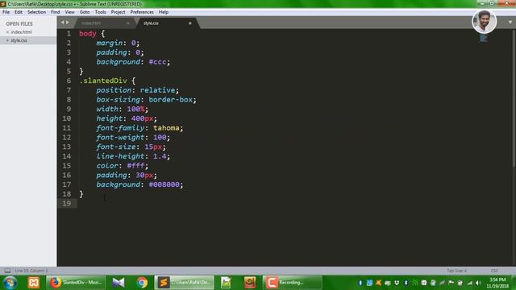Toggle the side bar with status bar icon
516x290 pixels.
(7, 271)
